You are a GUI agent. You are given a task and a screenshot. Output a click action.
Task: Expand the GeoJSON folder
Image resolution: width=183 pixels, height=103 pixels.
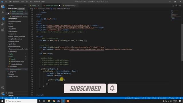12,29
